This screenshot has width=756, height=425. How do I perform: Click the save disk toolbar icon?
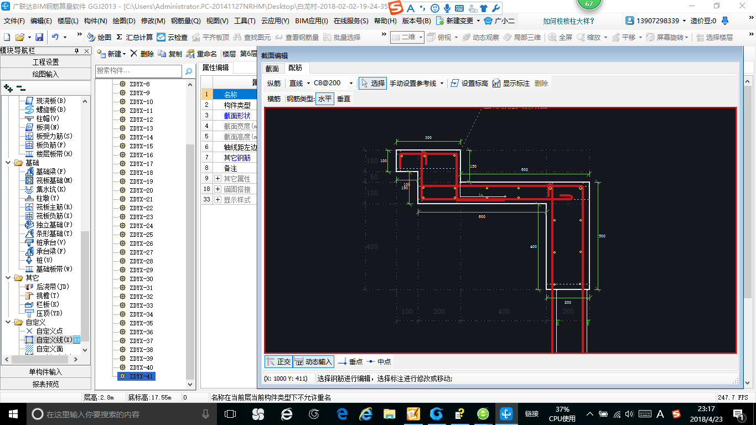click(39, 37)
